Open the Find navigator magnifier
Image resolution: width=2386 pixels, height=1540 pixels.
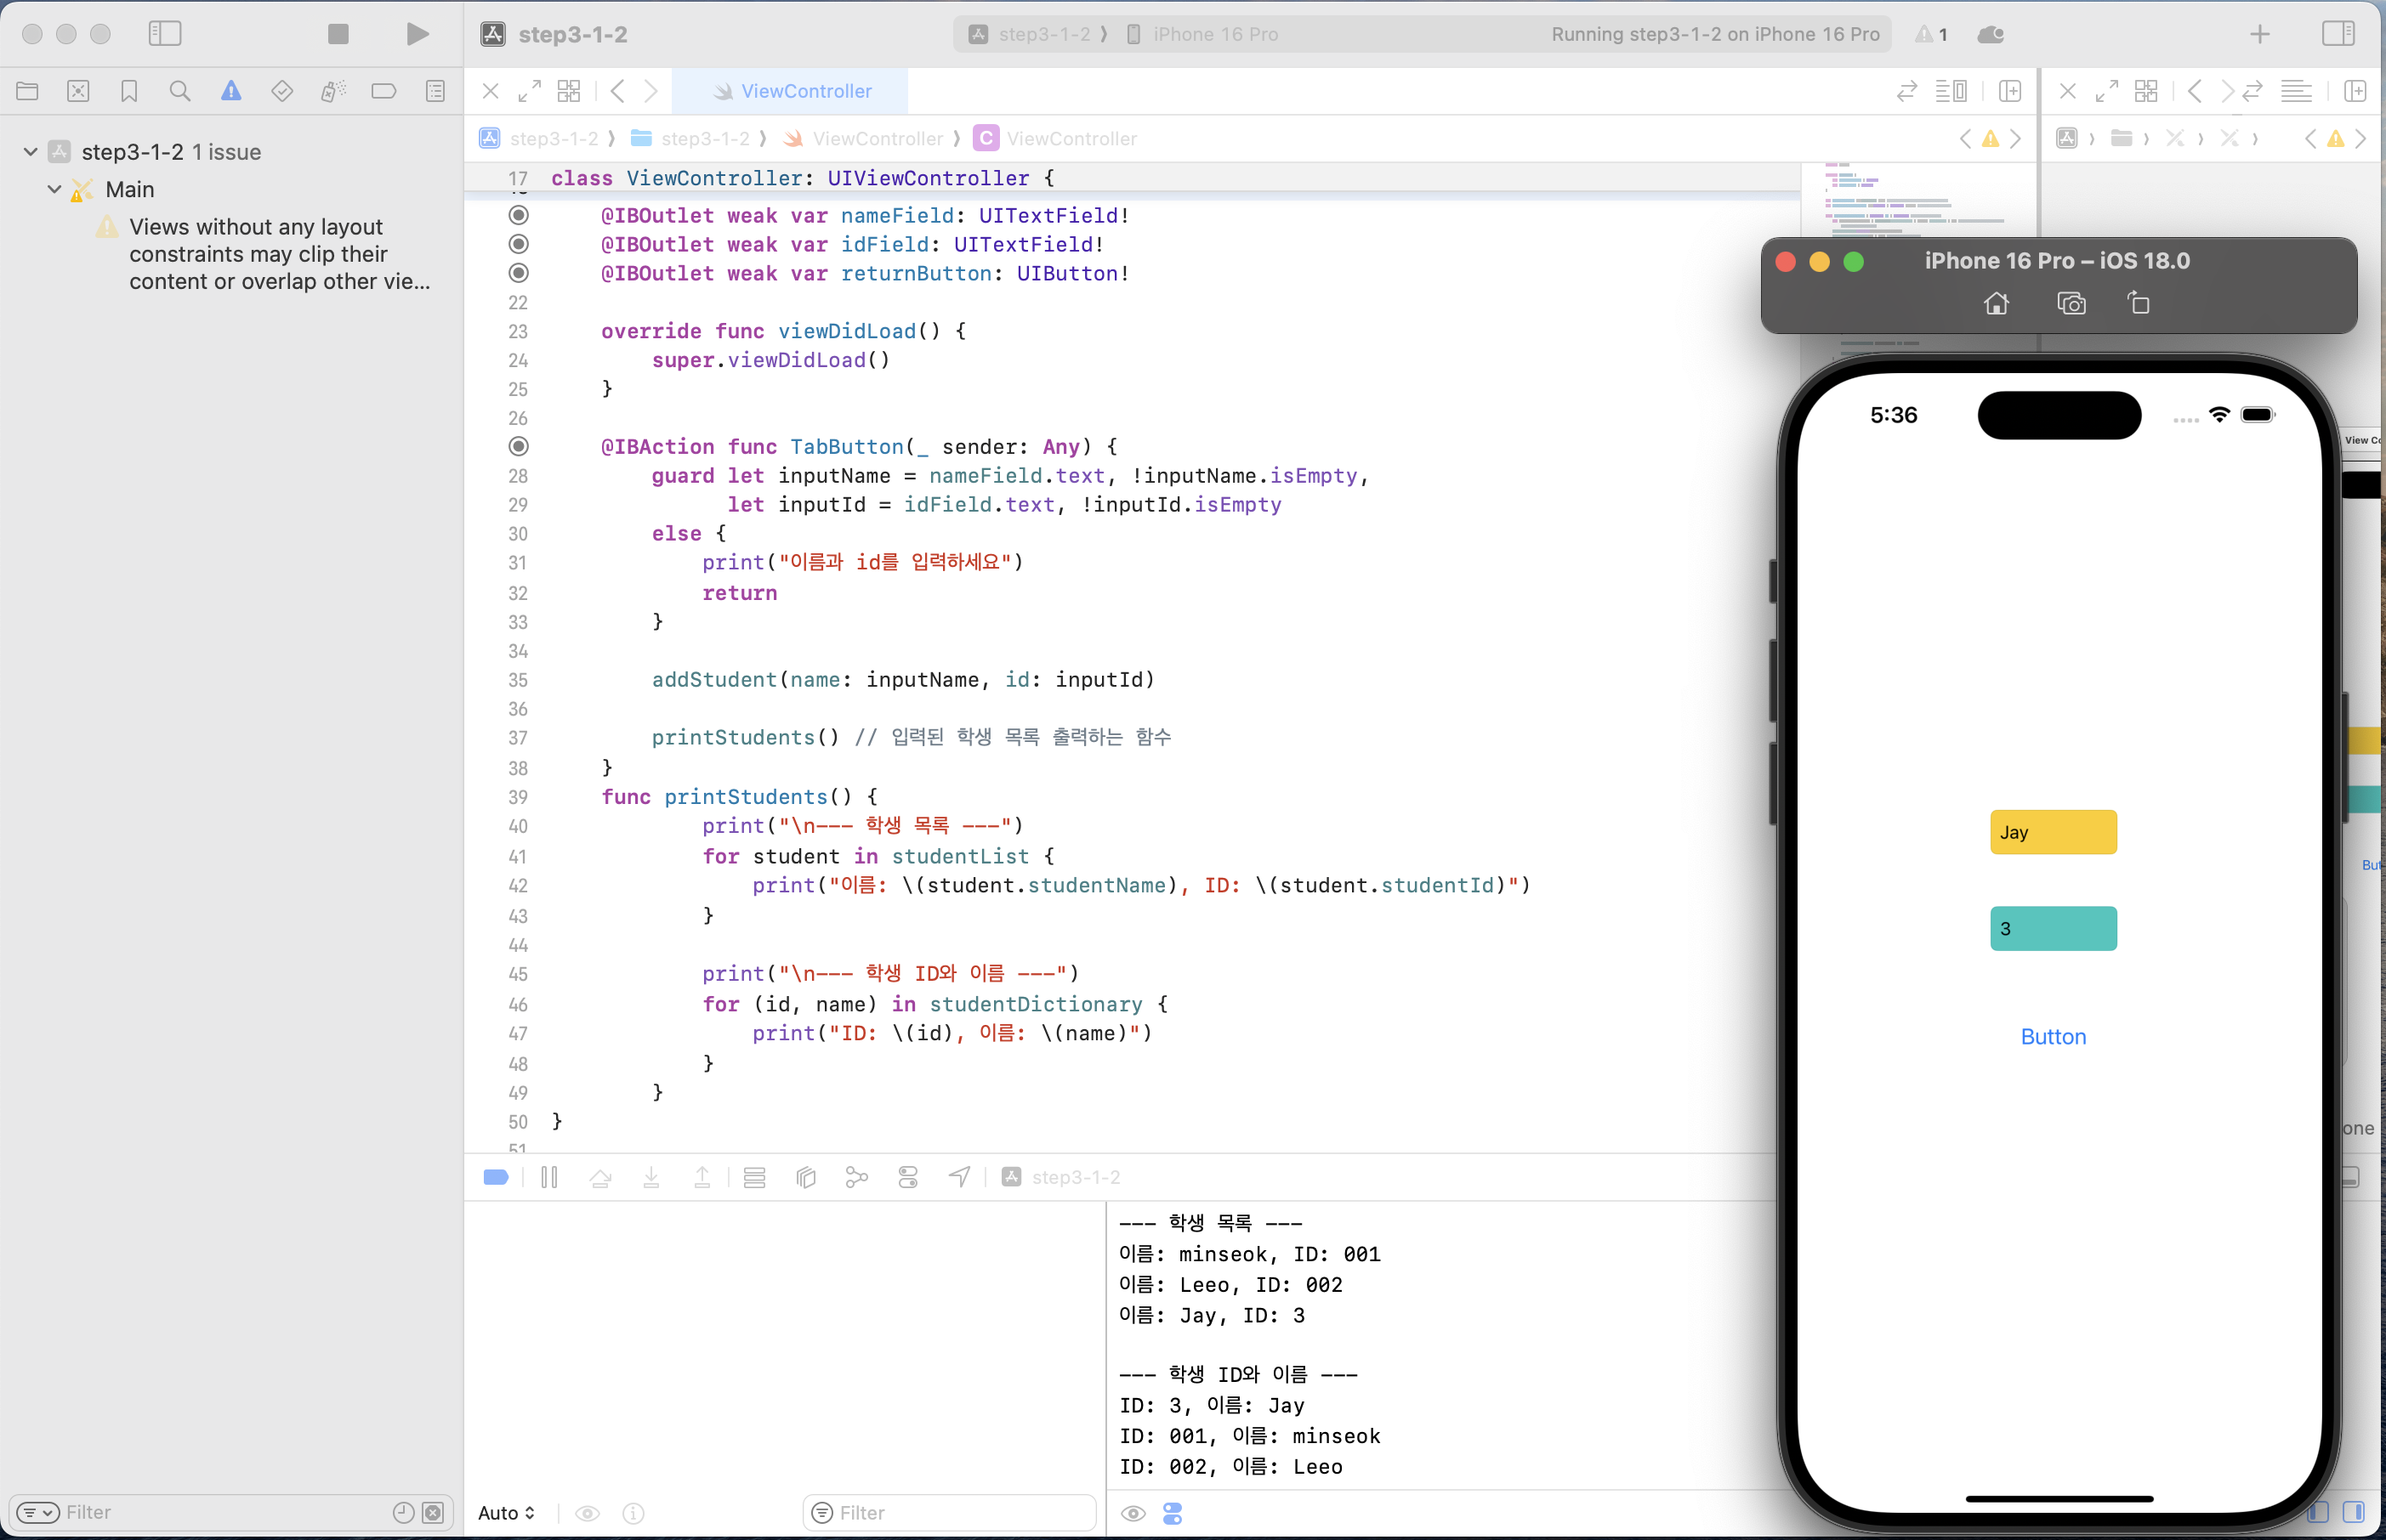pyautogui.click(x=180, y=91)
